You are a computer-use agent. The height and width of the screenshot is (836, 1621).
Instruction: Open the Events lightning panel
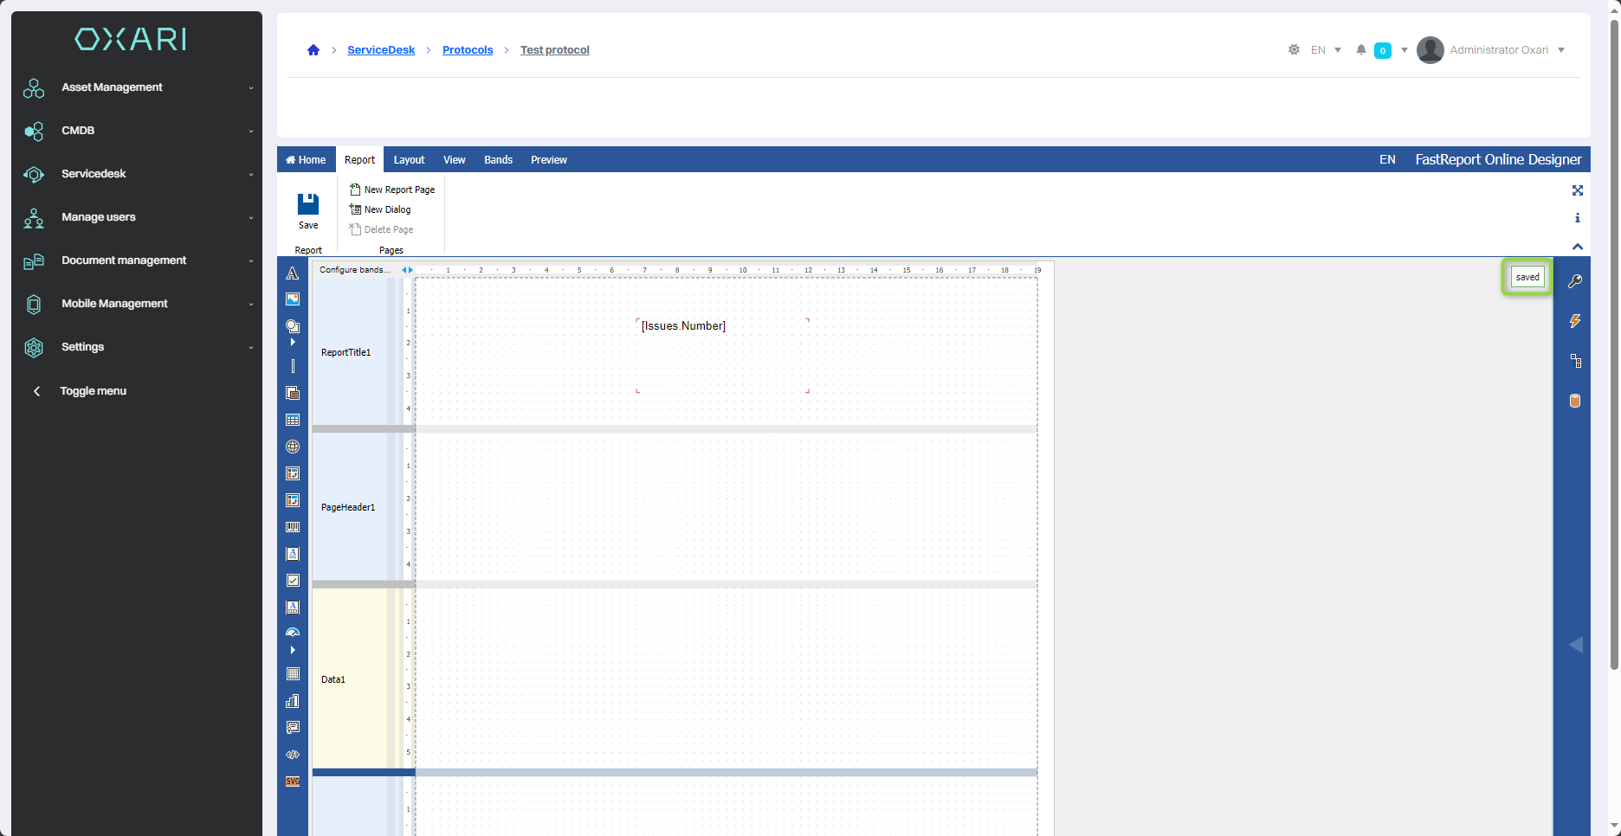1575,321
